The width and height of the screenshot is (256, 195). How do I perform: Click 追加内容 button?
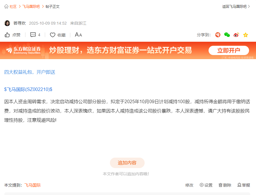[x=127, y=163]
